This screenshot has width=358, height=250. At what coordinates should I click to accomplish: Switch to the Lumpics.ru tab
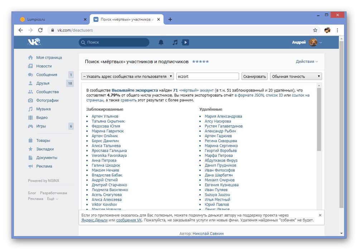coord(53,19)
